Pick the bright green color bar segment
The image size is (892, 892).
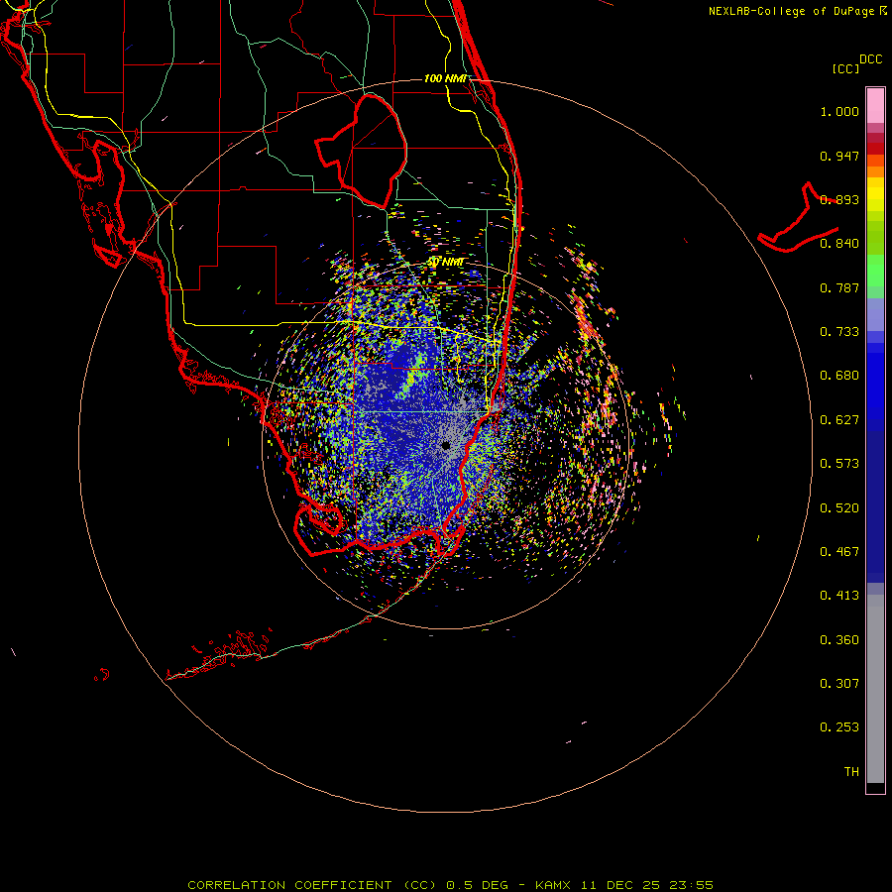tap(875, 271)
